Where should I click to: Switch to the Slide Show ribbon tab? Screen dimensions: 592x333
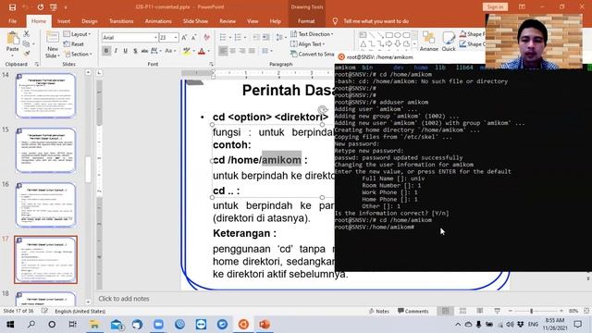[195, 21]
